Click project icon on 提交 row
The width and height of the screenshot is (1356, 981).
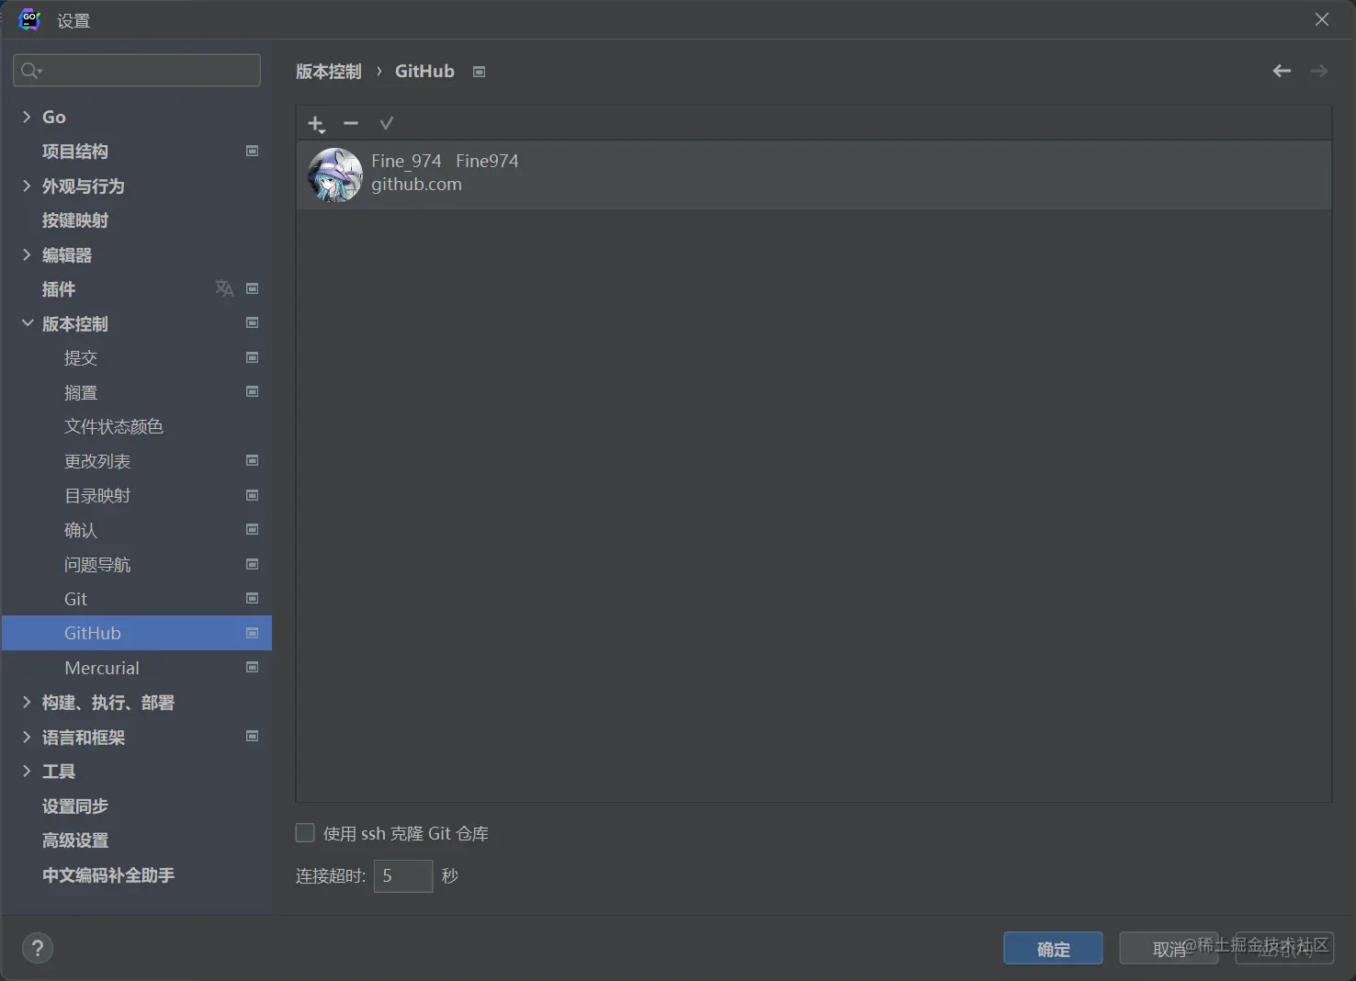click(x=253, y=357)
